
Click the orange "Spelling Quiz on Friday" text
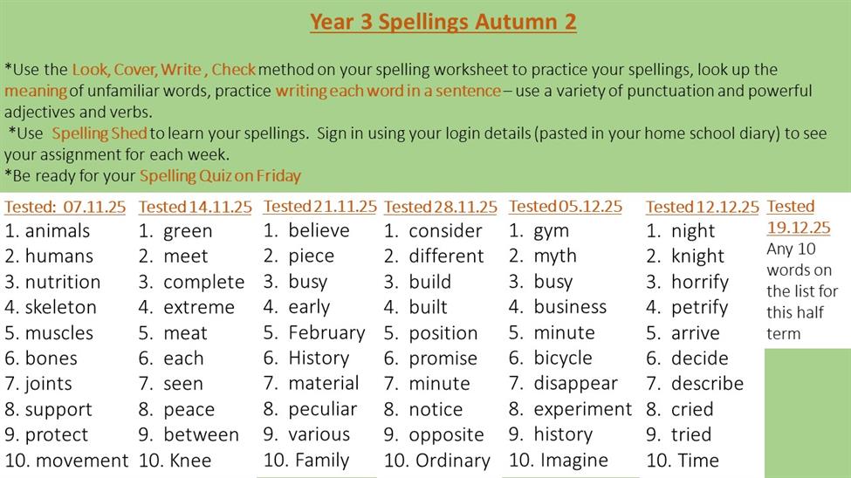[220, 175]
